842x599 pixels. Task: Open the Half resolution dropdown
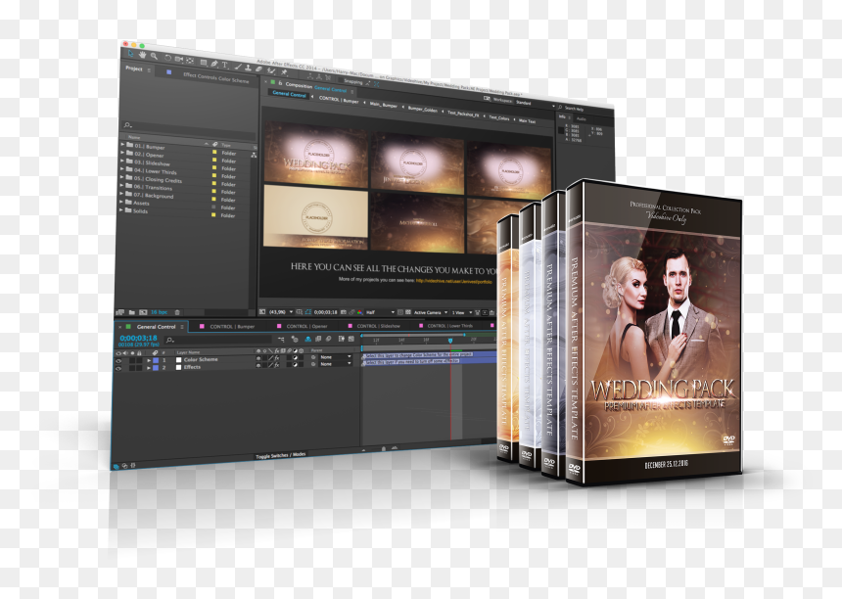(x=380, y=312)
